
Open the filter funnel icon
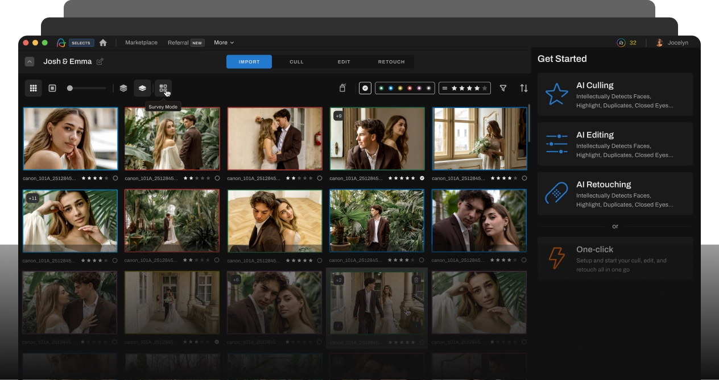503,88
